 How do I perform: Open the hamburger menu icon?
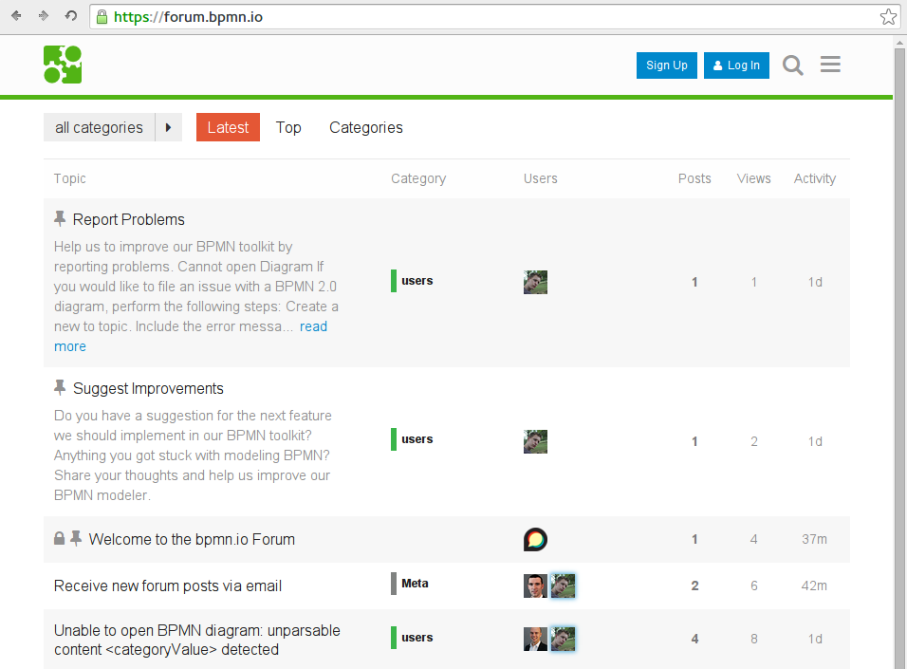coord(830,65)
